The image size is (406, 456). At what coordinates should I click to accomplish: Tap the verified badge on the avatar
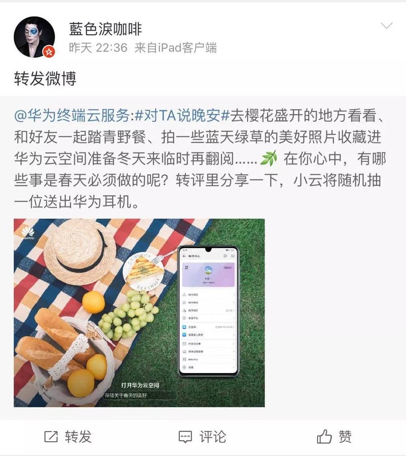(49, 52)
